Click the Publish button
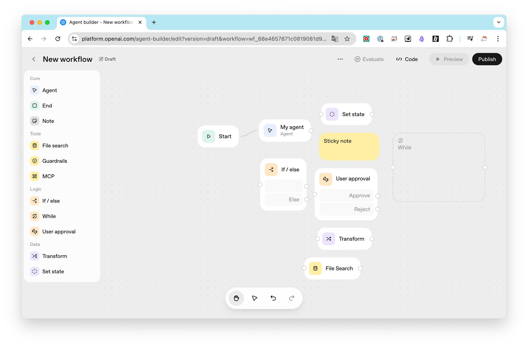The width and height of the screenshot is (528, 347). click(x=487, y=59)
